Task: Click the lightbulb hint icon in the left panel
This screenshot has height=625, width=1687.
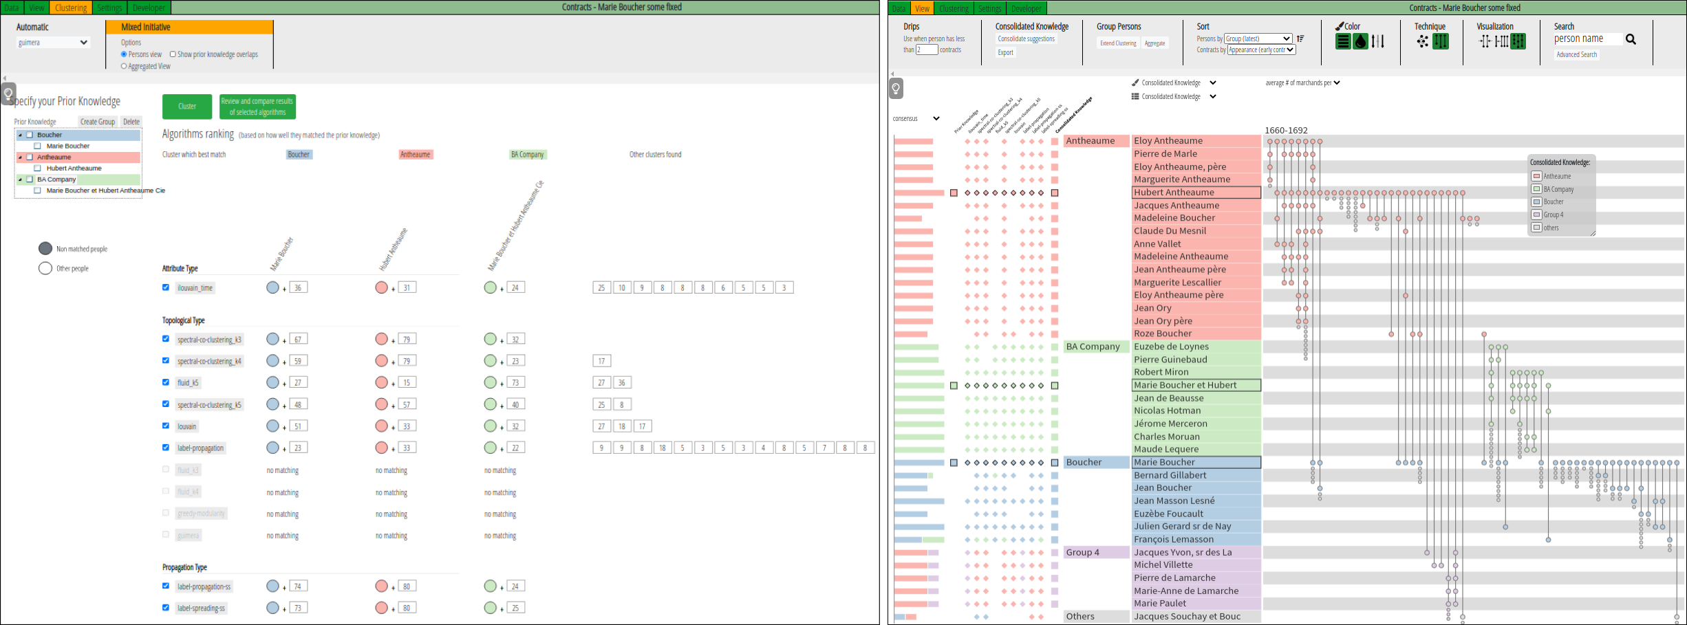Action: pos(8,94)
